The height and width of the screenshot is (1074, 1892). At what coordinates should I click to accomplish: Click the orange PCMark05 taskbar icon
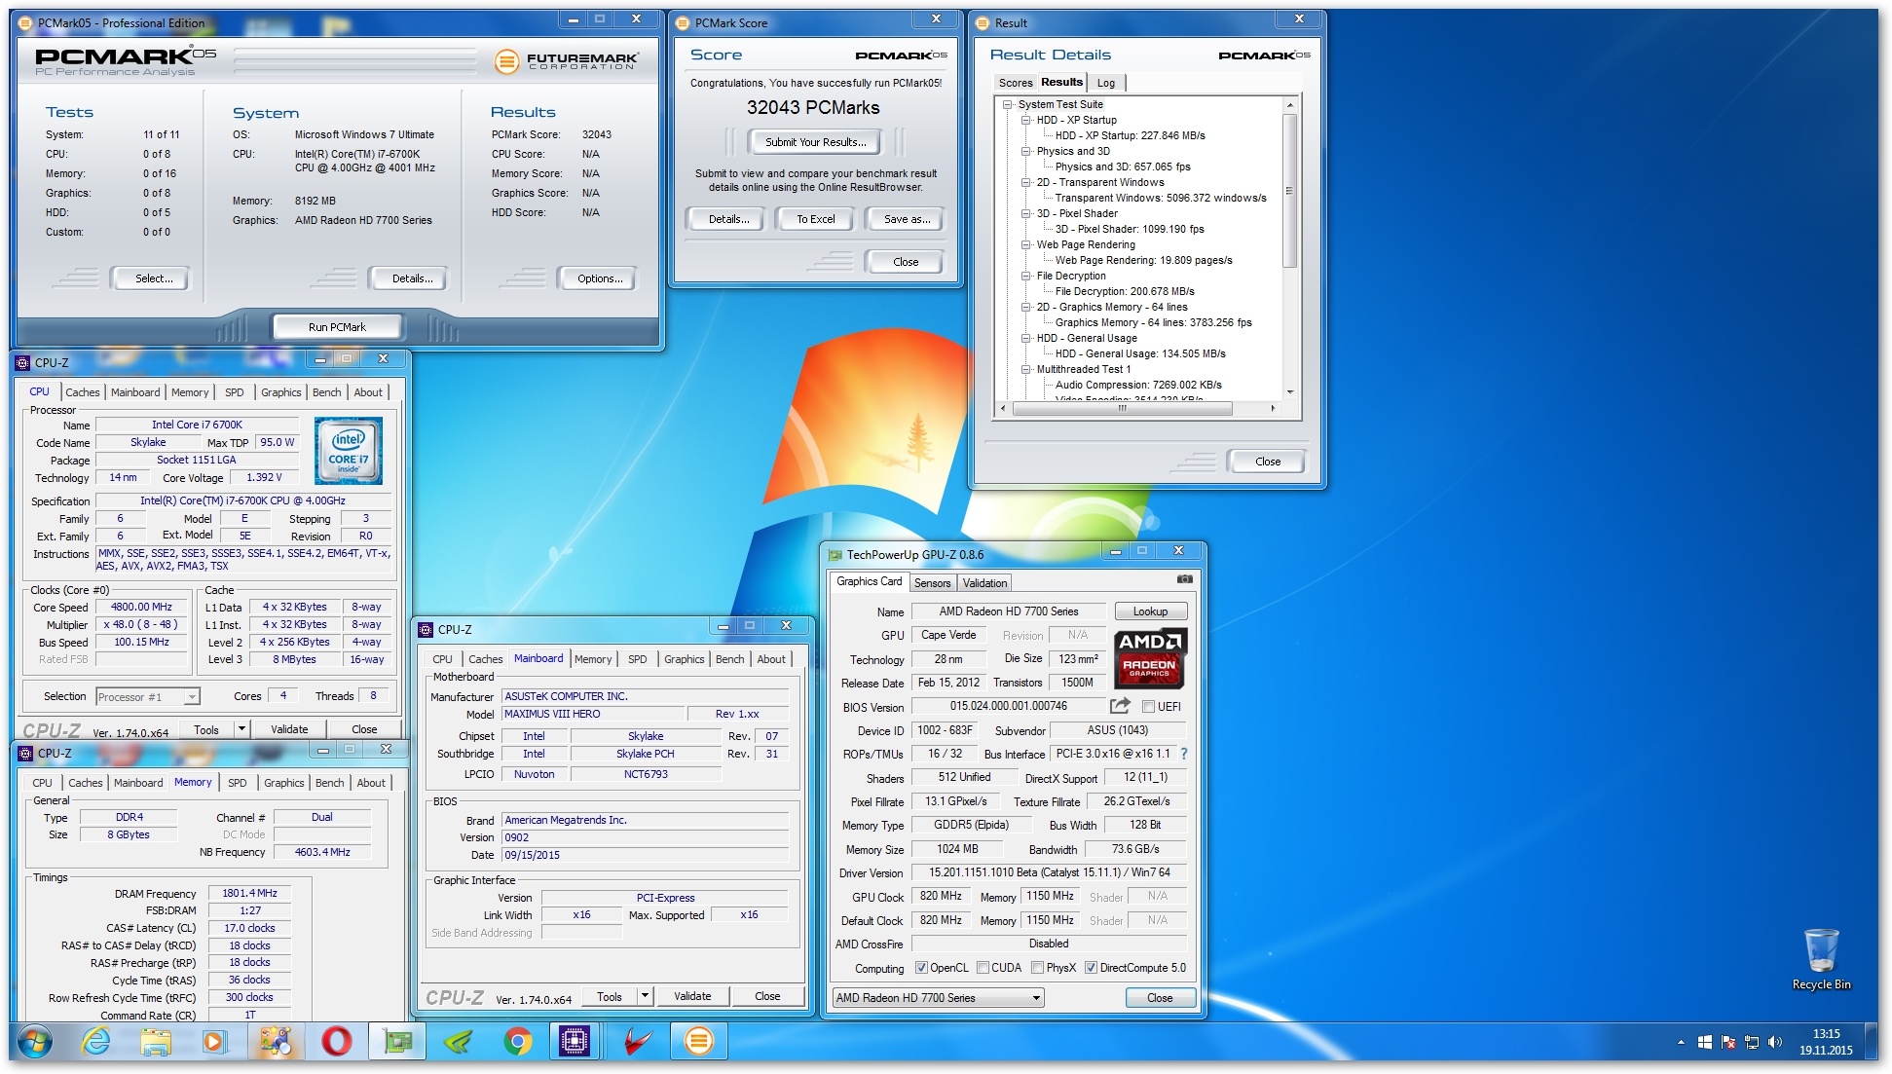click(698, 1042)
